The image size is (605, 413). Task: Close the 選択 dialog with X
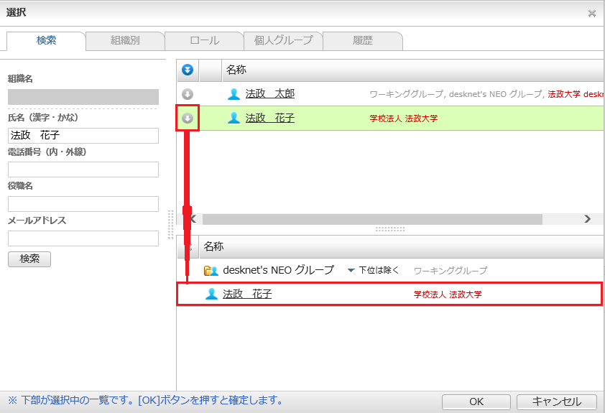[592, 14]
